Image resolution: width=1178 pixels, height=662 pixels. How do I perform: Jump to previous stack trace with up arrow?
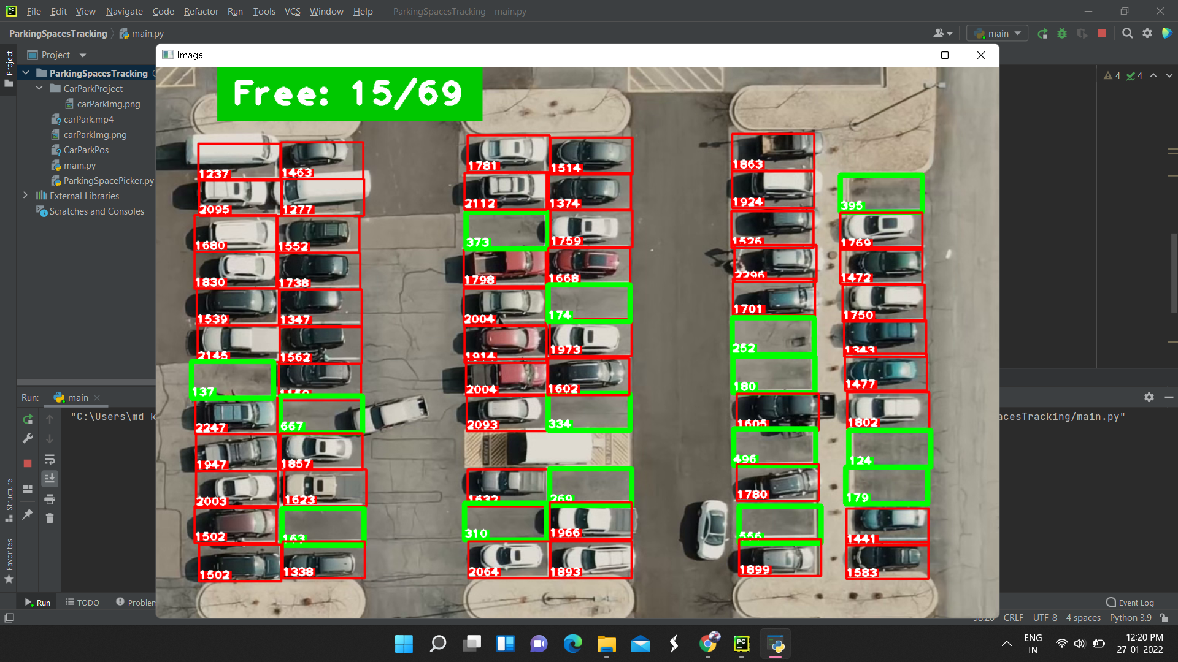point(50,419)
